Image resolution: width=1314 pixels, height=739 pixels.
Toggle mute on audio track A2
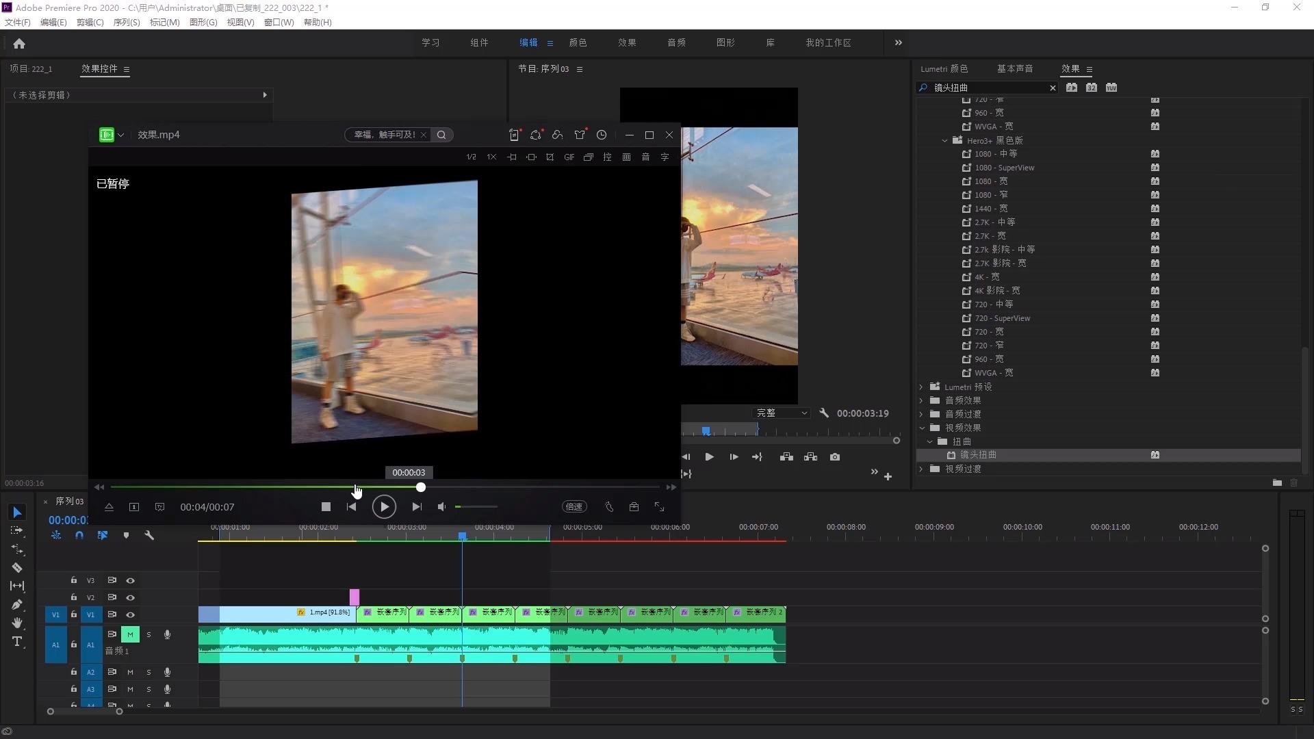pos(130,673)
